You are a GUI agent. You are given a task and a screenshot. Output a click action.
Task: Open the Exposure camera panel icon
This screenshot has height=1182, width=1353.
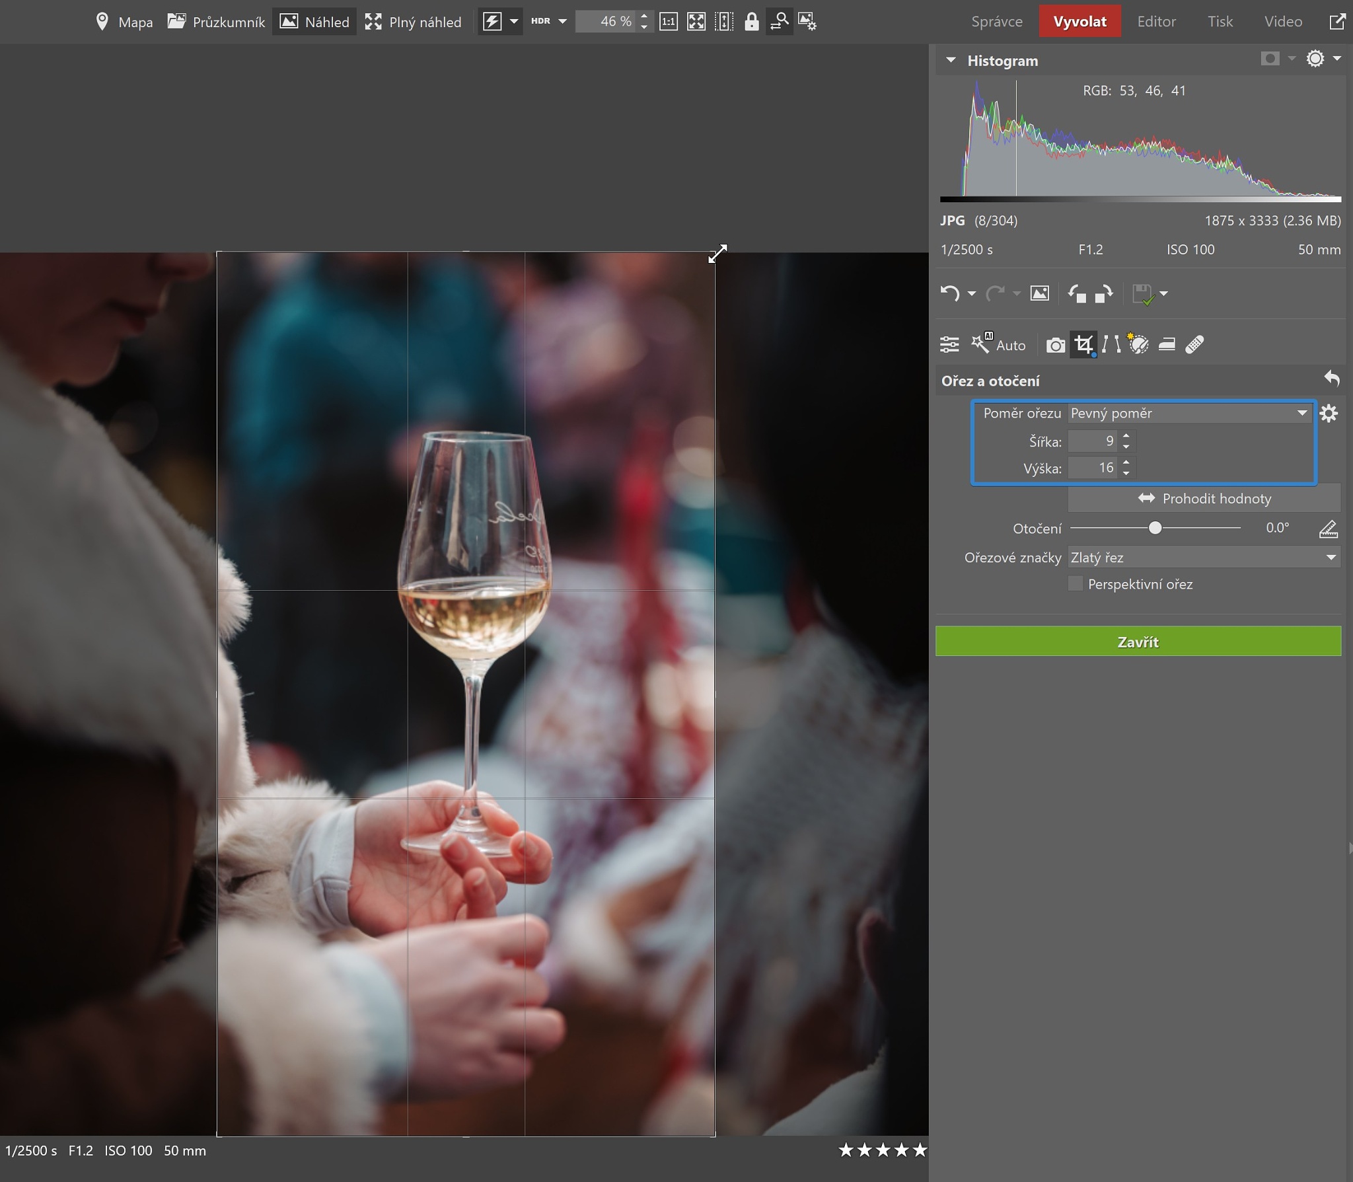tap(1056, 344)
